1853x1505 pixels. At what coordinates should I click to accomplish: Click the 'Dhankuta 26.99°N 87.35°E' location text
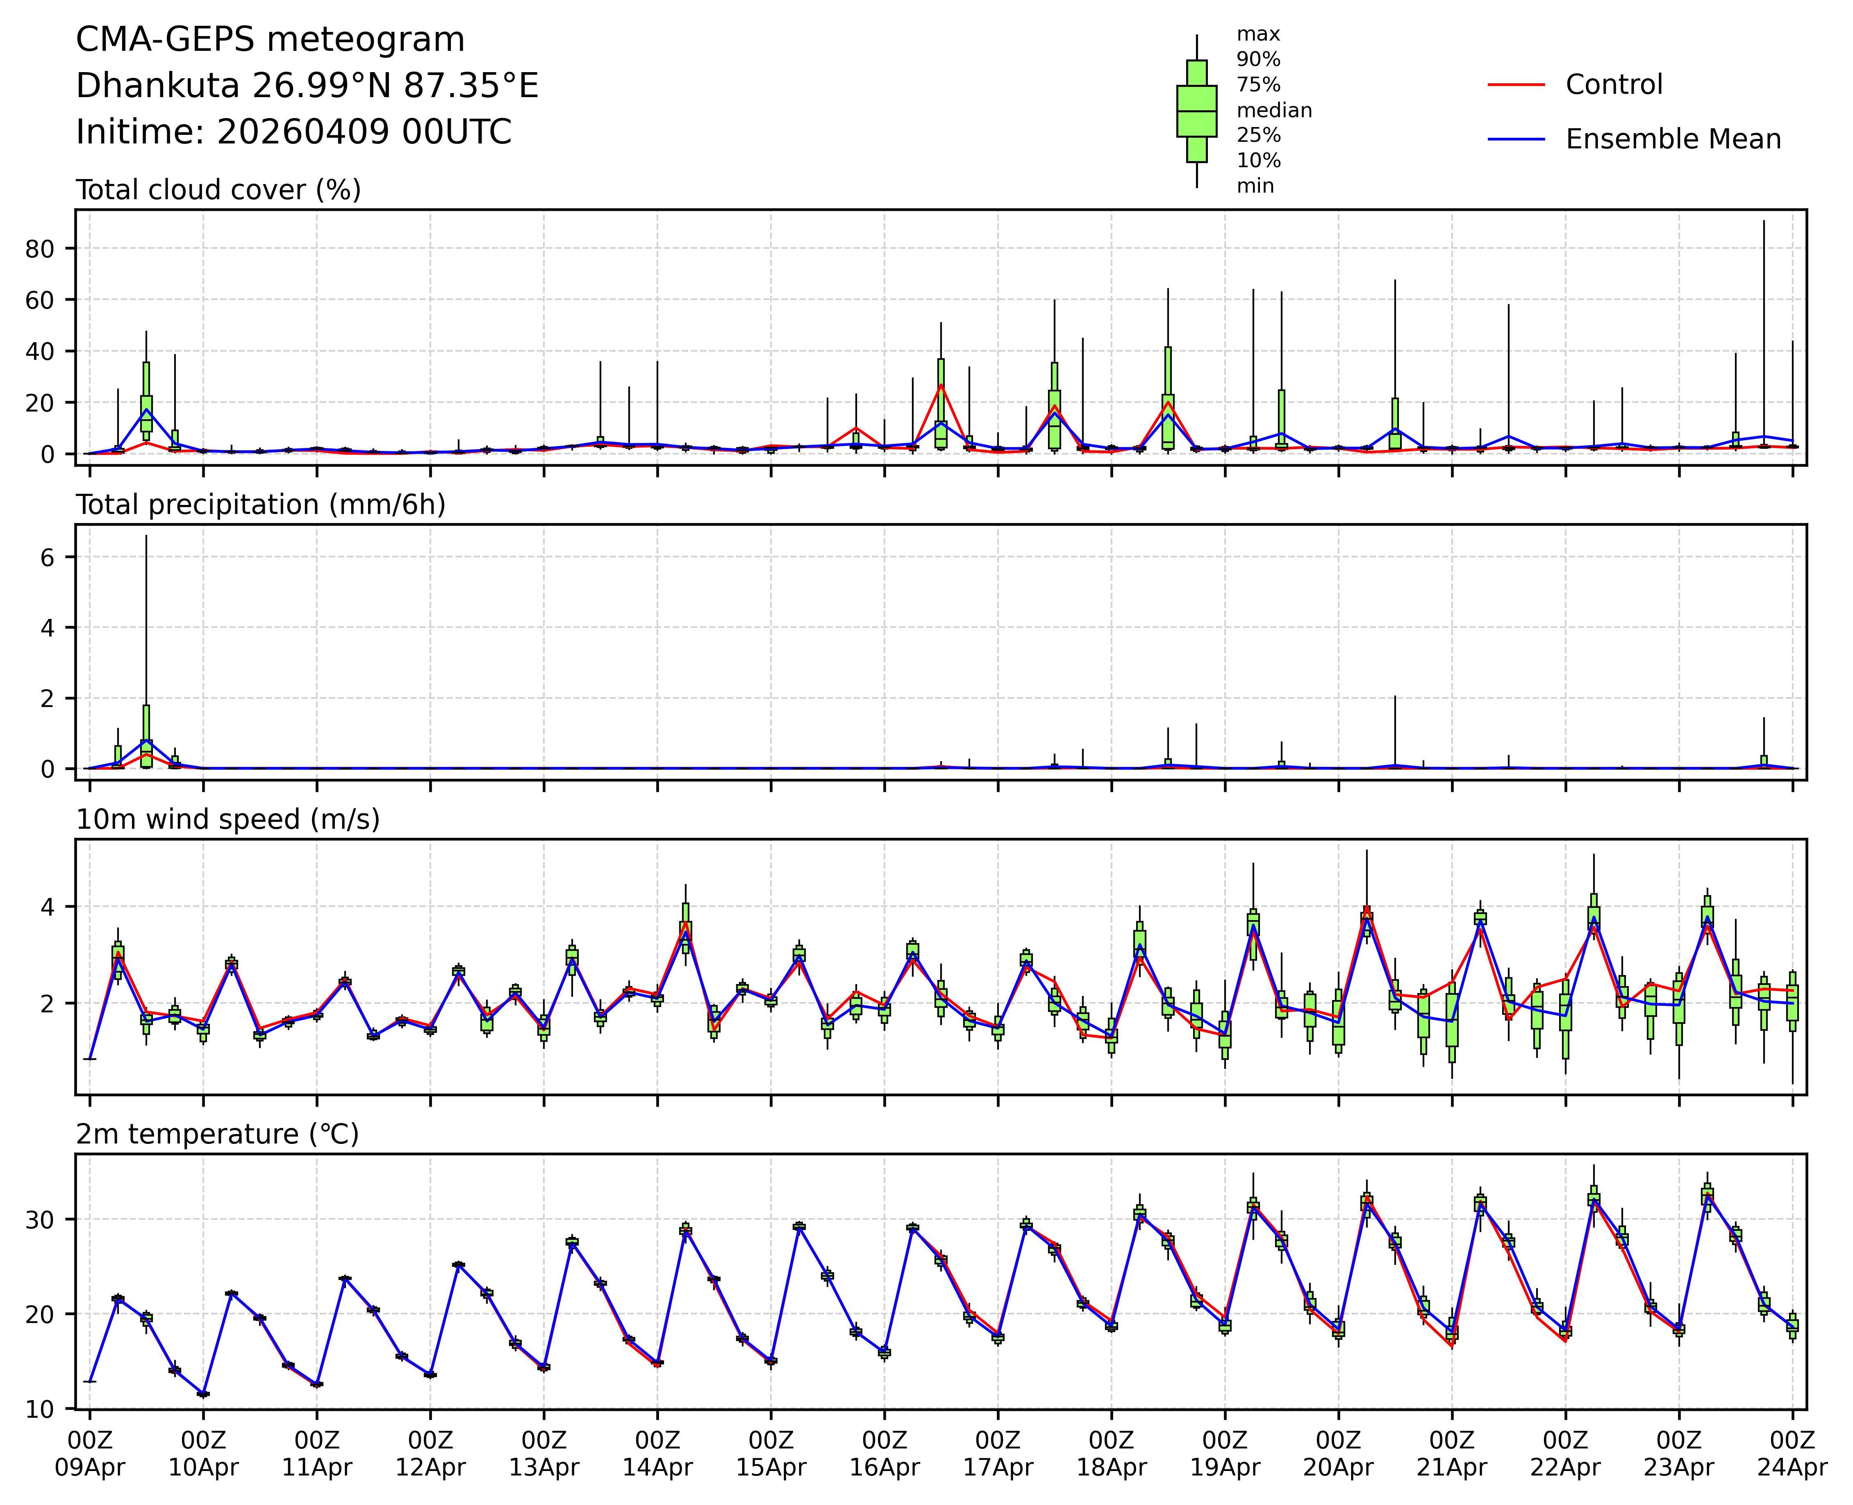(307, 86)
